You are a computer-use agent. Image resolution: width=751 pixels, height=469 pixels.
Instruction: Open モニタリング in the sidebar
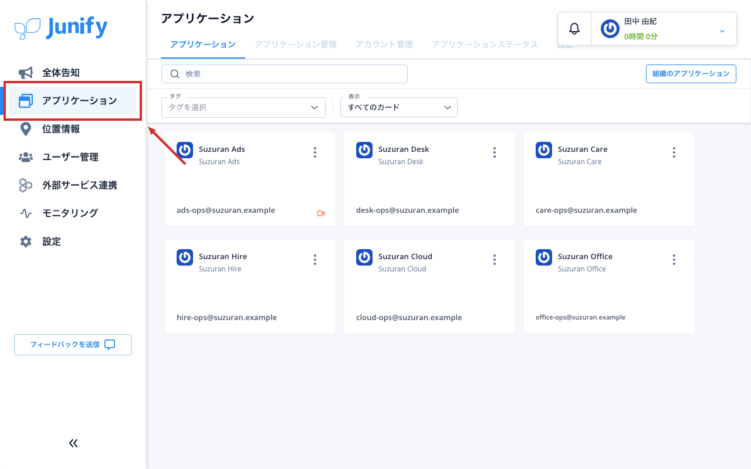73,213
